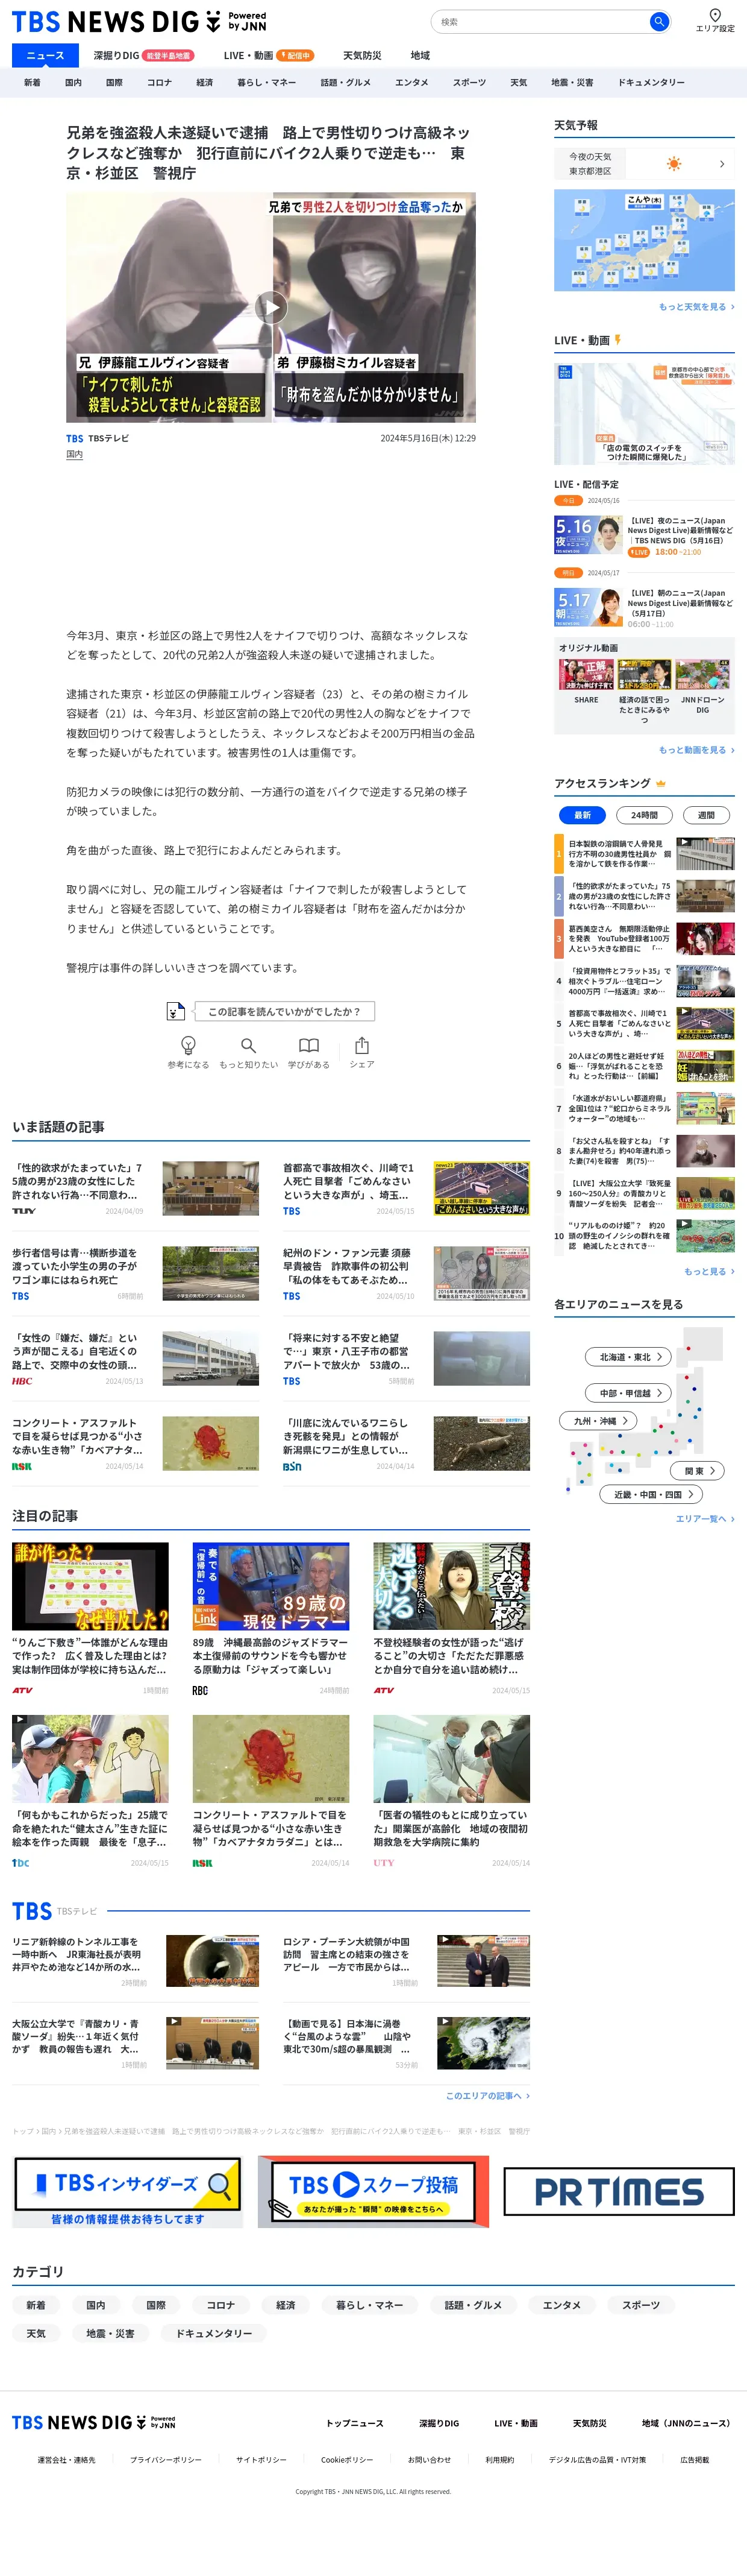Open 国内 in the sub-navigation

tap(73, 82)
